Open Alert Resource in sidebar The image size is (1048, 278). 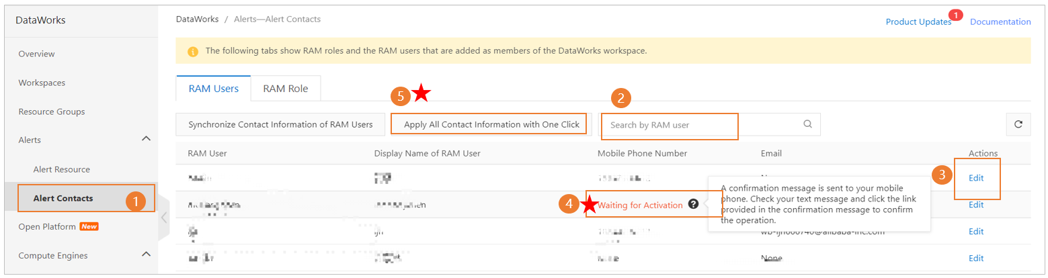(x=61, y=169)
